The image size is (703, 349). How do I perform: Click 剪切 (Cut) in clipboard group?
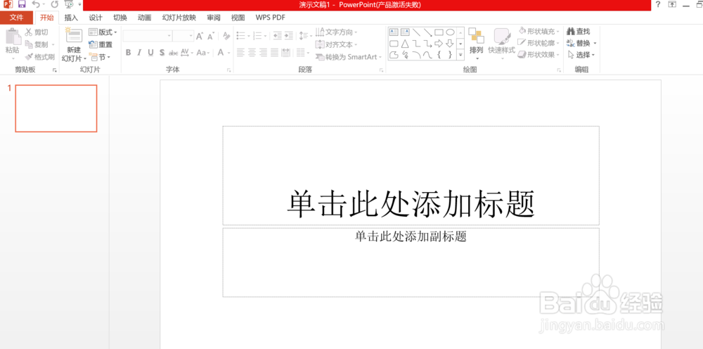tap(37, 32)
